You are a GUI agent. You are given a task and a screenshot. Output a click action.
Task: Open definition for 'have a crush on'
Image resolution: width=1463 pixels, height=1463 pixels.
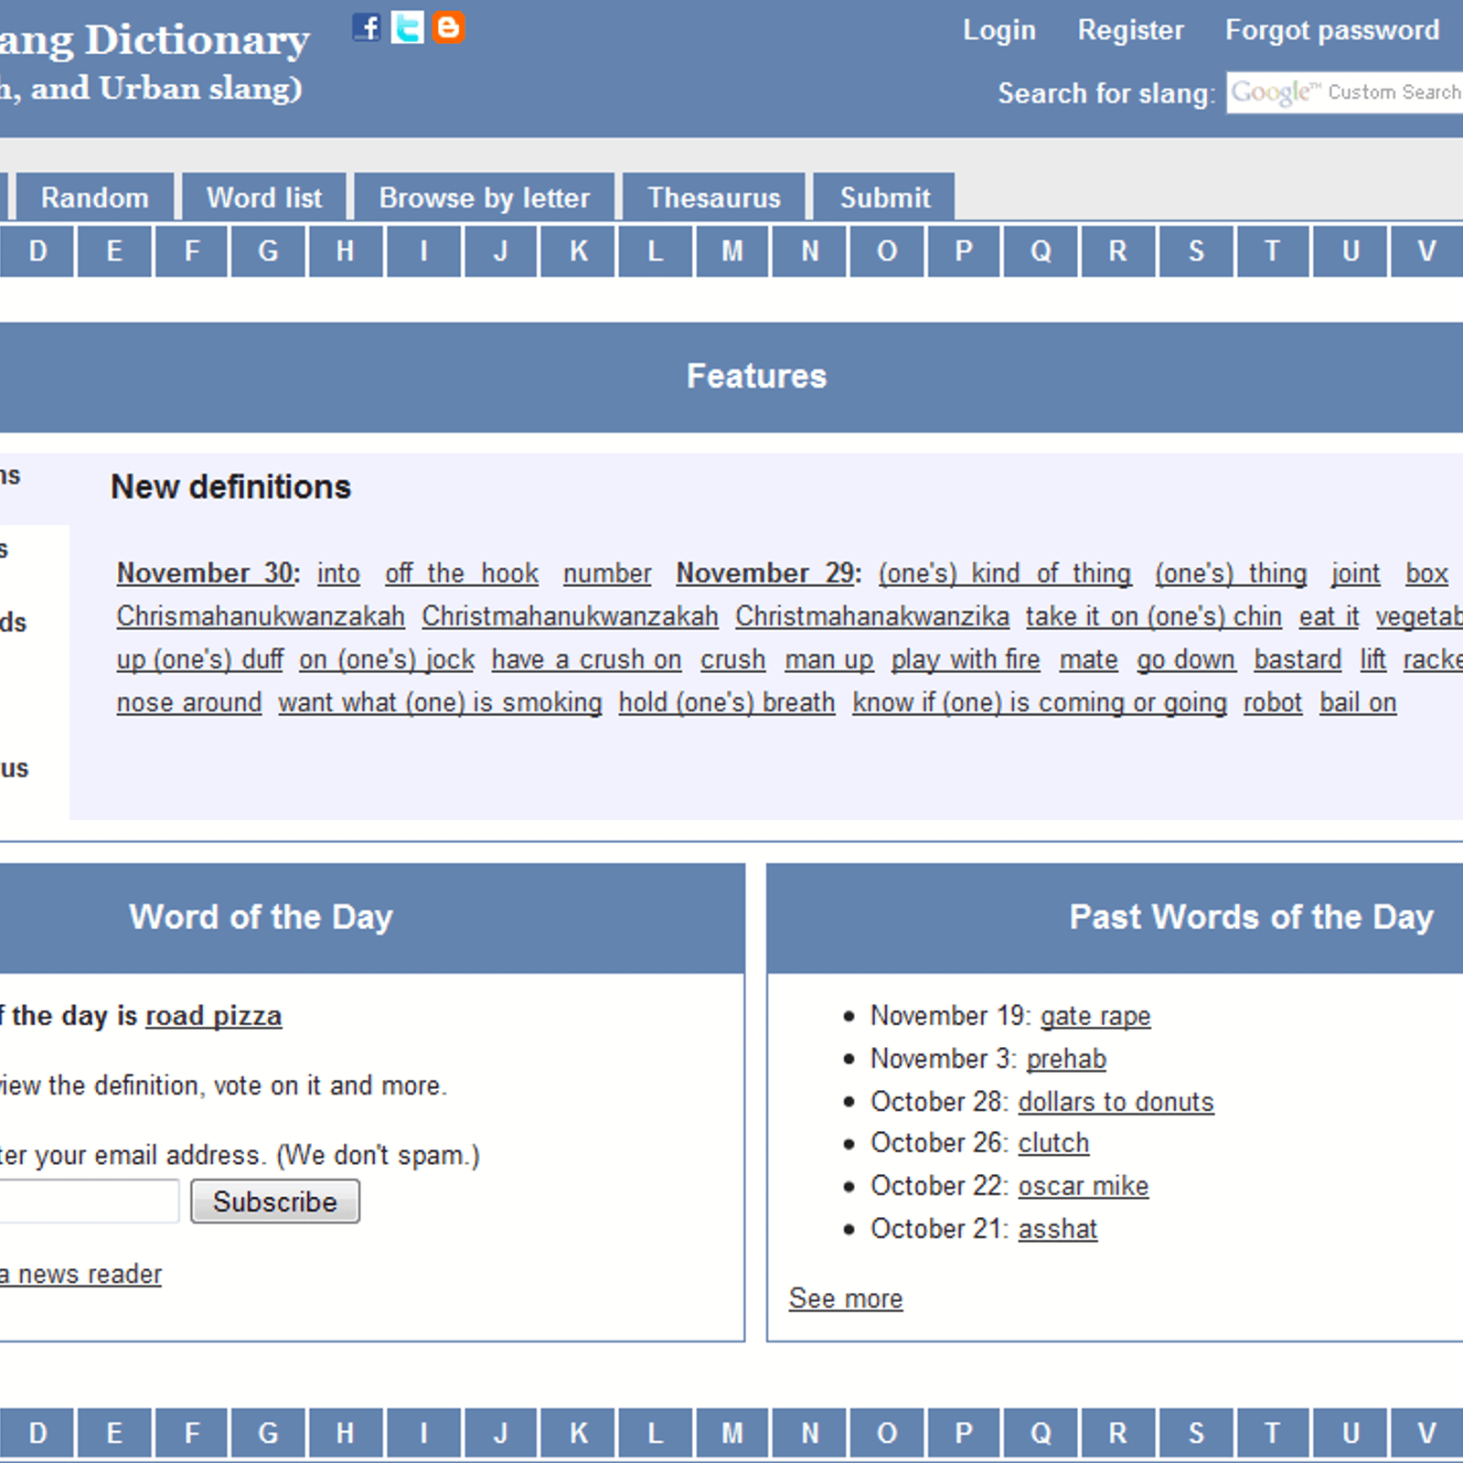pyautogui.click(x=586, y=659)
